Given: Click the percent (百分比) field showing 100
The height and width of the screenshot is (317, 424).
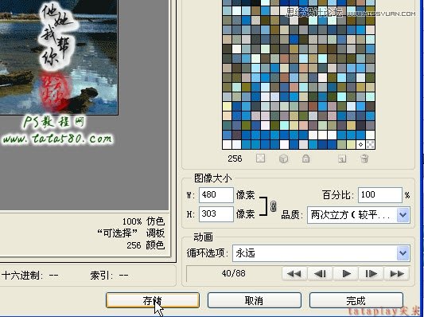Looking at the screenshot, I should point(380,195).
